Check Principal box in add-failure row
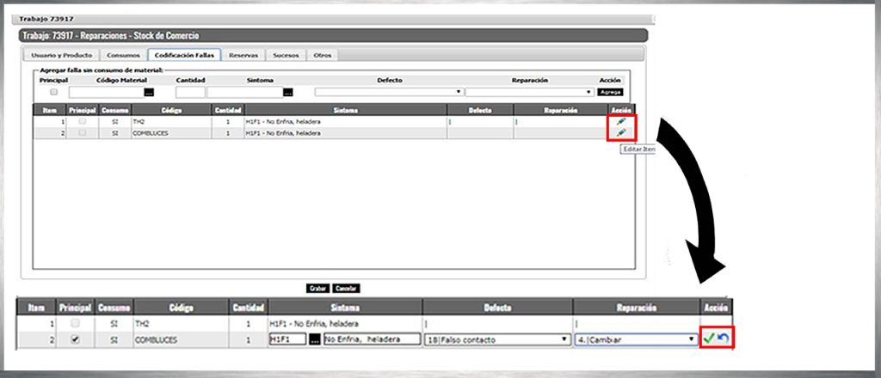This screenshot has height=378, width=881. coord(54,92)
